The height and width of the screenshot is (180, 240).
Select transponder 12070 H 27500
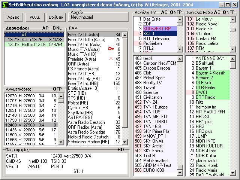click(x=31, y=96)
